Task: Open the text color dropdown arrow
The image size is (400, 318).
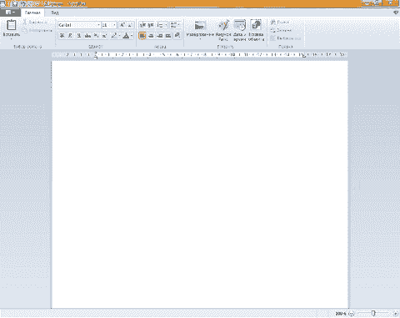Action: 132,36
